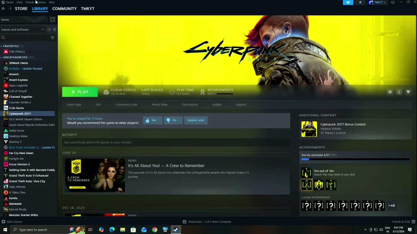The height and width of the screenshot is (234, 417).
Task: Open A Crew to Remember news thumbnail
Action: pyautogui.click(x=95, y=175)
